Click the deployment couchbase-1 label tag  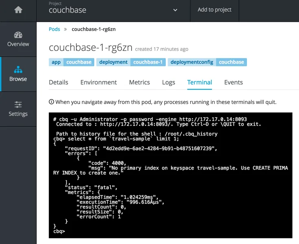(132, 62)
